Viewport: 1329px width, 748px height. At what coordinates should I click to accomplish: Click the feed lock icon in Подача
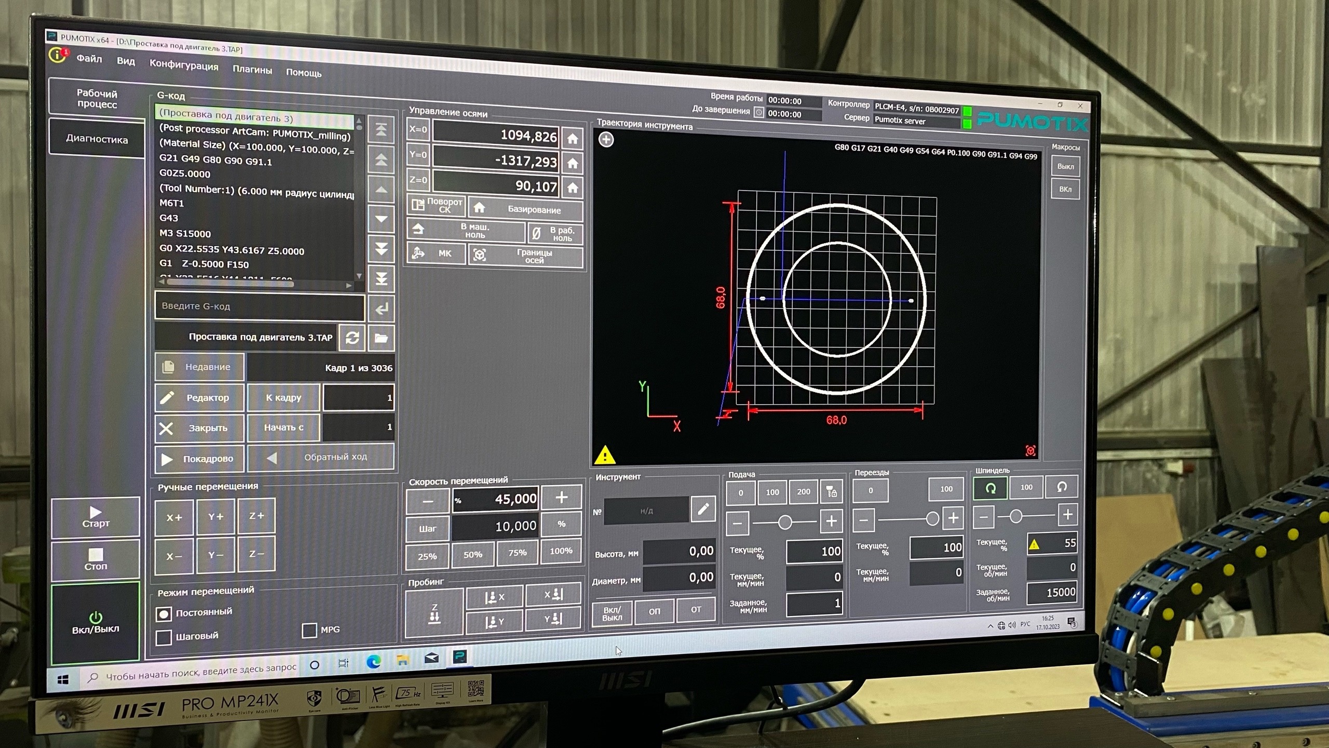[x=831, y=491]
